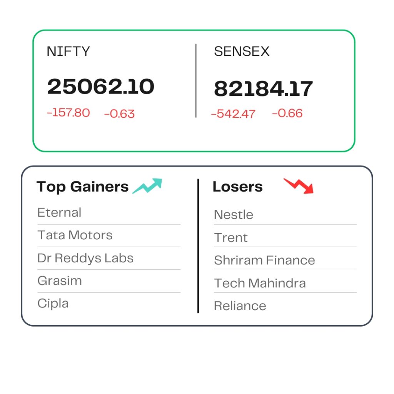Click the Top Gainers heading
The height and width of the screenshot is (394, 394).
83,187
